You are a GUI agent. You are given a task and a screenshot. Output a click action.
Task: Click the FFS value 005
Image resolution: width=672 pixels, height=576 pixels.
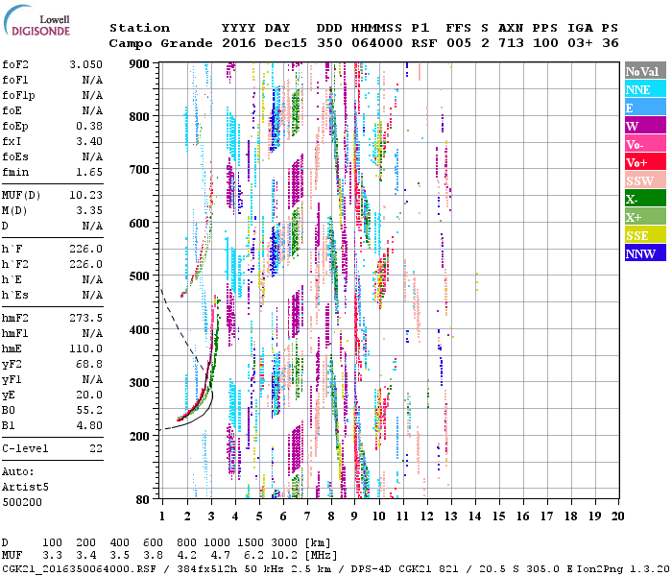(459, 43)
